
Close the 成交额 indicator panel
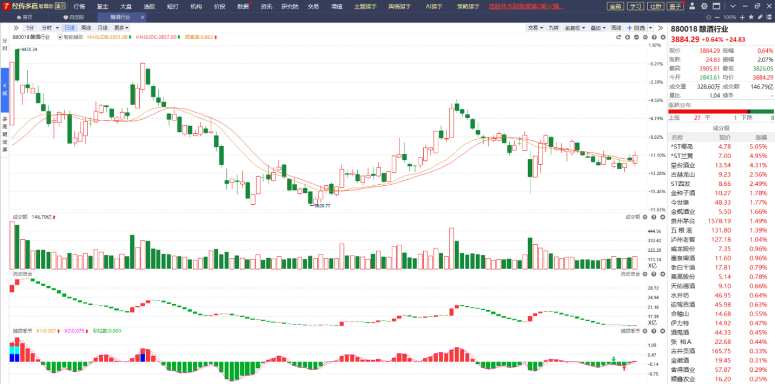tap(661, 217)
